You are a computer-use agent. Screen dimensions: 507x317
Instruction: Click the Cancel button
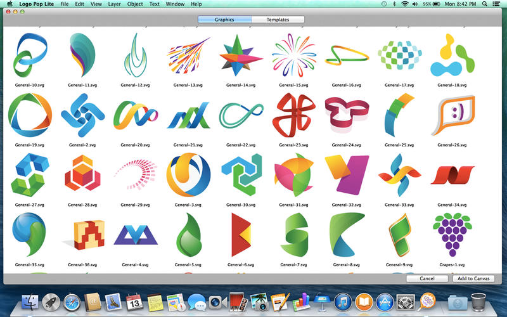coord(427,278)
